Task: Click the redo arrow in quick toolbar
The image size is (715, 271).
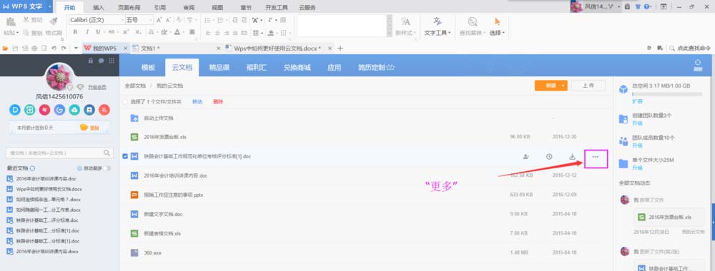Action: 64,48
